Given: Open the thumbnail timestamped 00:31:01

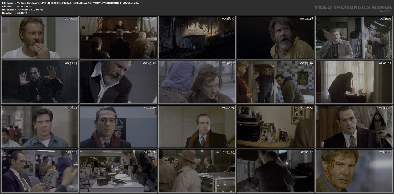Looking at the screenshot, I should click(354, 37).
